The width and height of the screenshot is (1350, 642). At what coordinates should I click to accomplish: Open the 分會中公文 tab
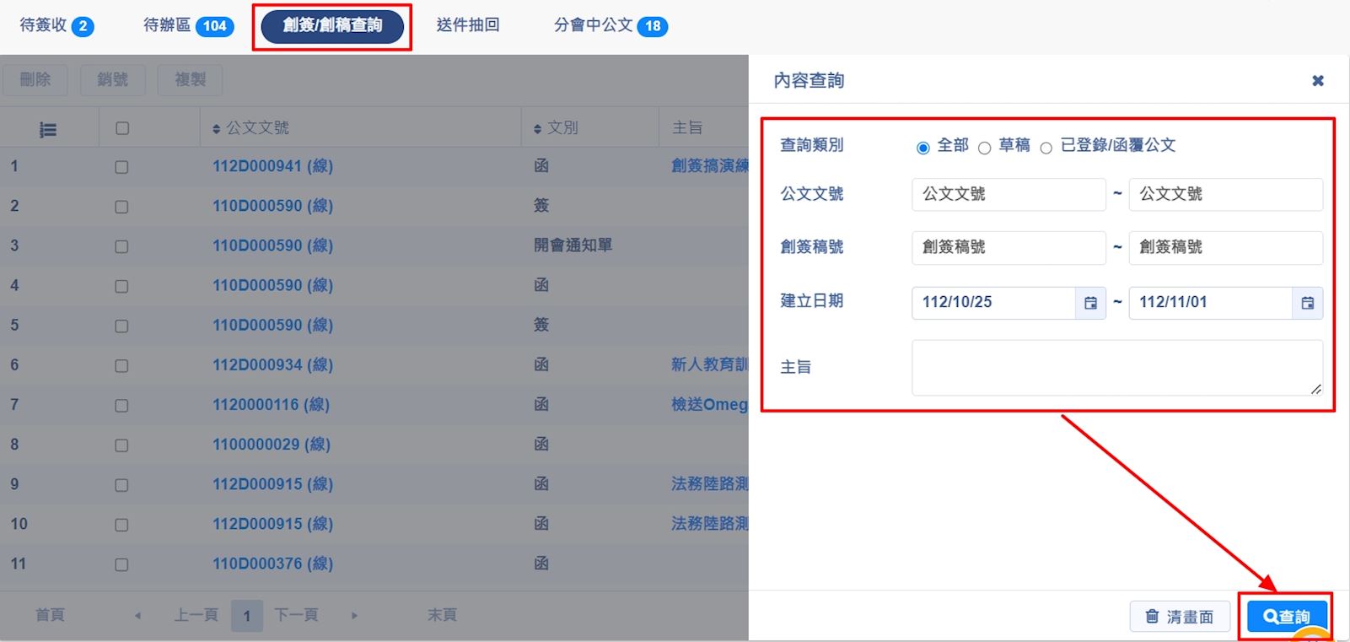coord(610,25)
